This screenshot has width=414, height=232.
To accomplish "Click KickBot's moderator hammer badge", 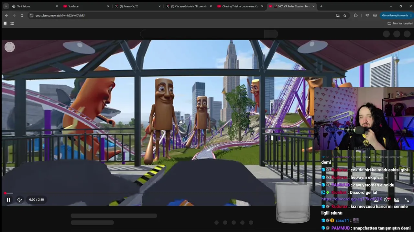I will coord(323,192).
